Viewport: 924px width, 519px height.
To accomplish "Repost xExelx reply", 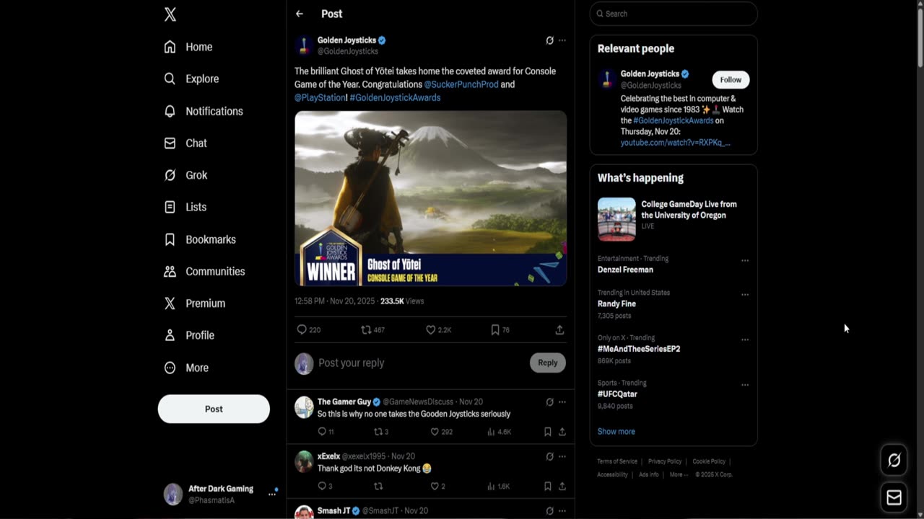I will pos(378,487).
